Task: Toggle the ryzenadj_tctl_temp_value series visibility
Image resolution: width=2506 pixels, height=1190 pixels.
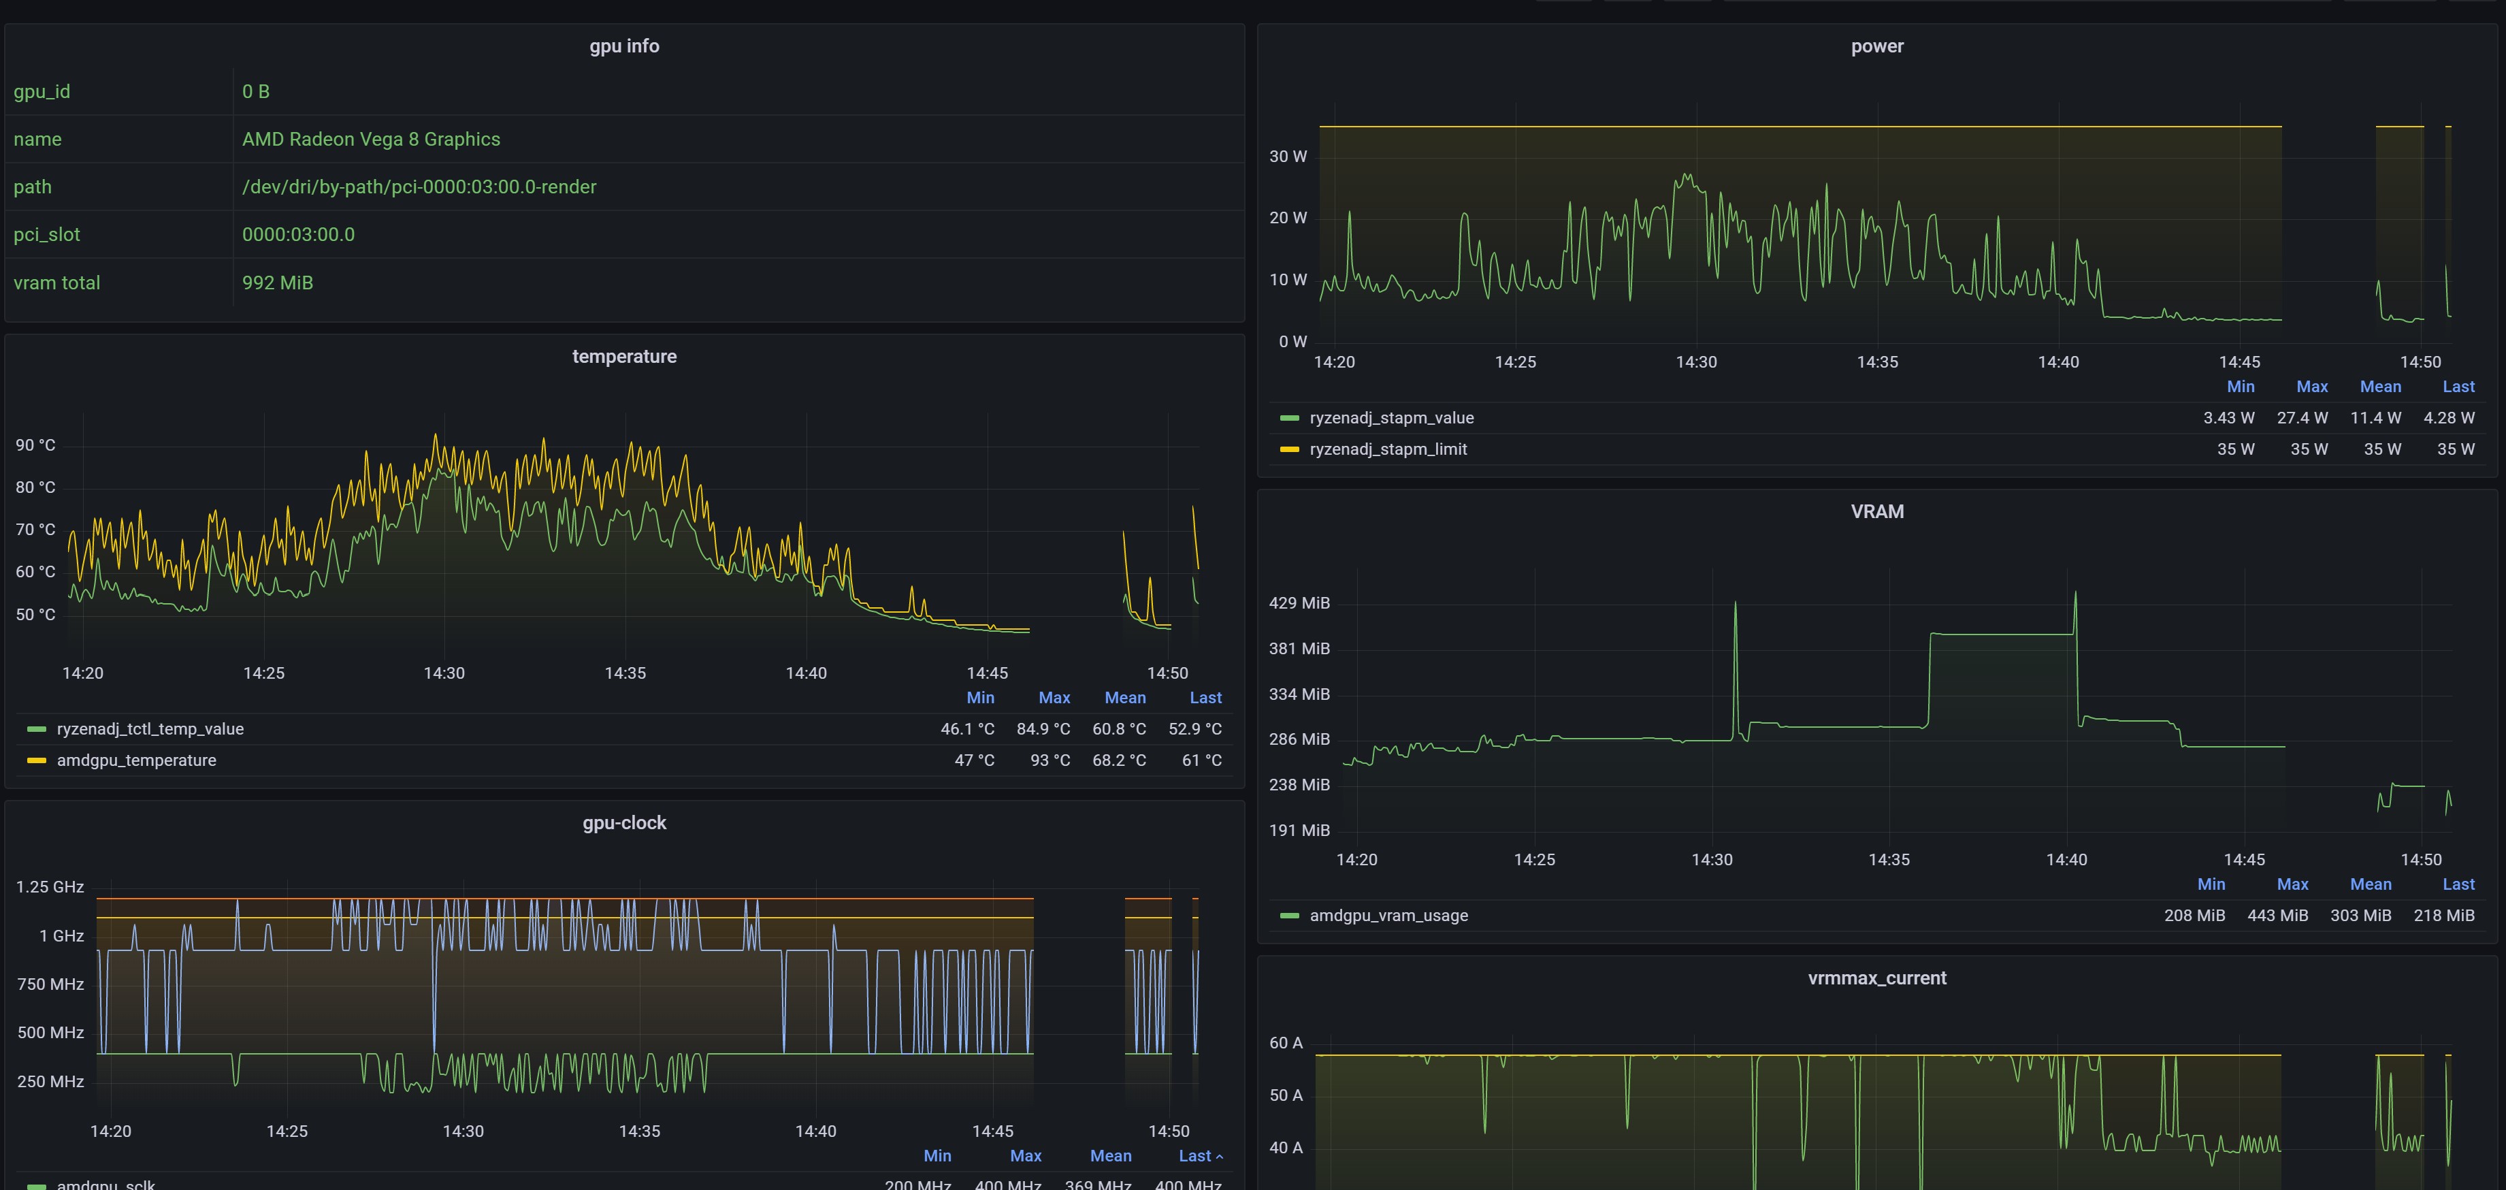Action: [x=150, y=728]
